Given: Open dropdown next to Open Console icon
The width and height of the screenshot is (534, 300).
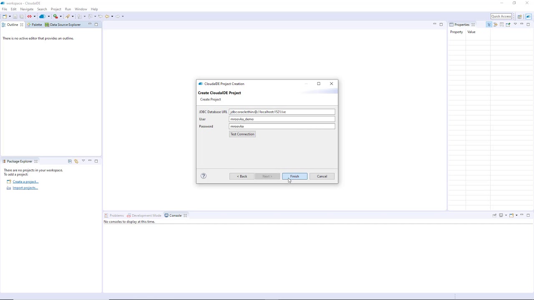Looking at the screenshot, I should point(516,215).
